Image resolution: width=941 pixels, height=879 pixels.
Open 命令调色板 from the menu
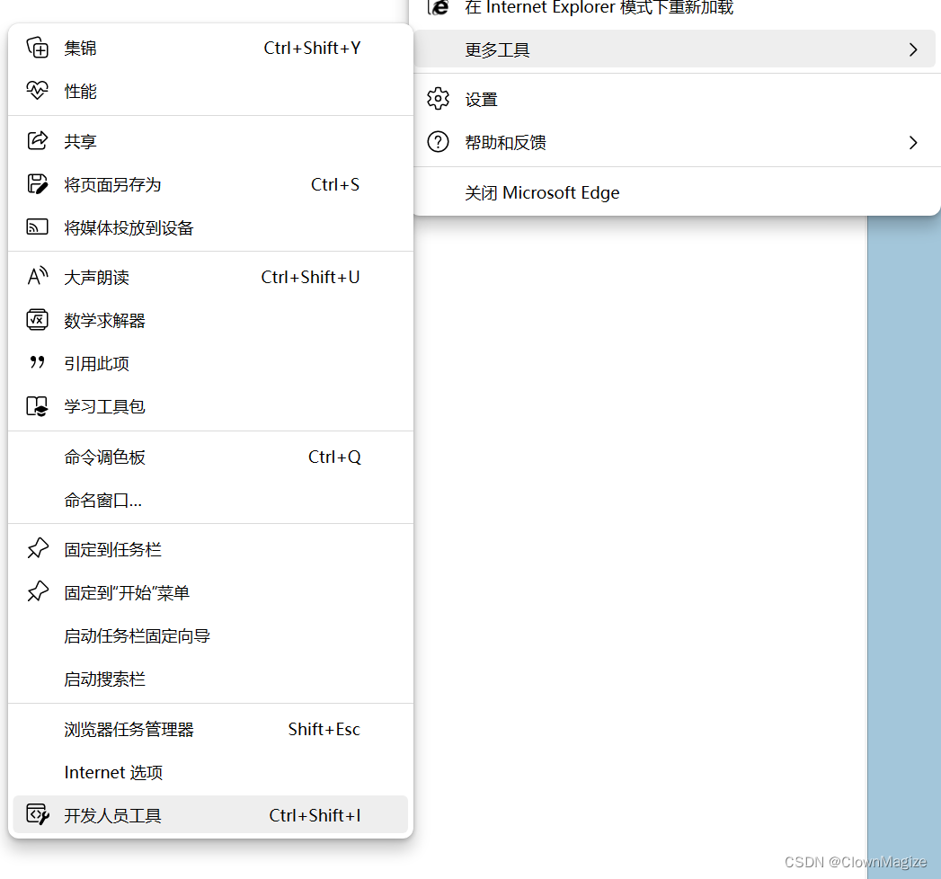(210, 457)
